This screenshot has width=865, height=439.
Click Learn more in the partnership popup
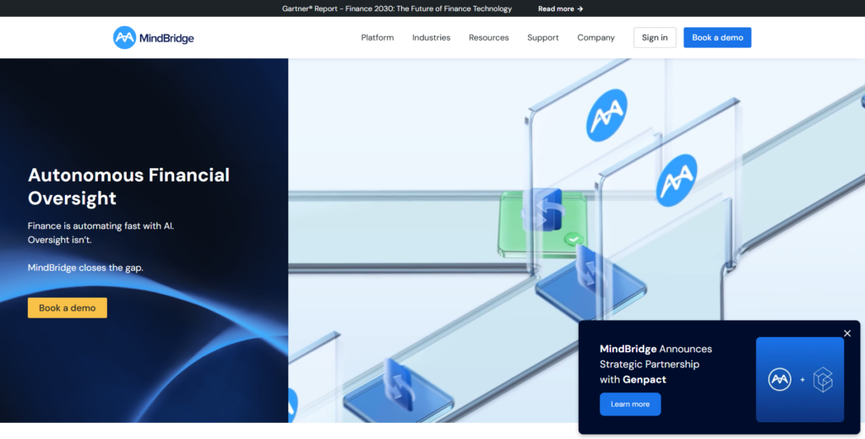tap(630, 404)
